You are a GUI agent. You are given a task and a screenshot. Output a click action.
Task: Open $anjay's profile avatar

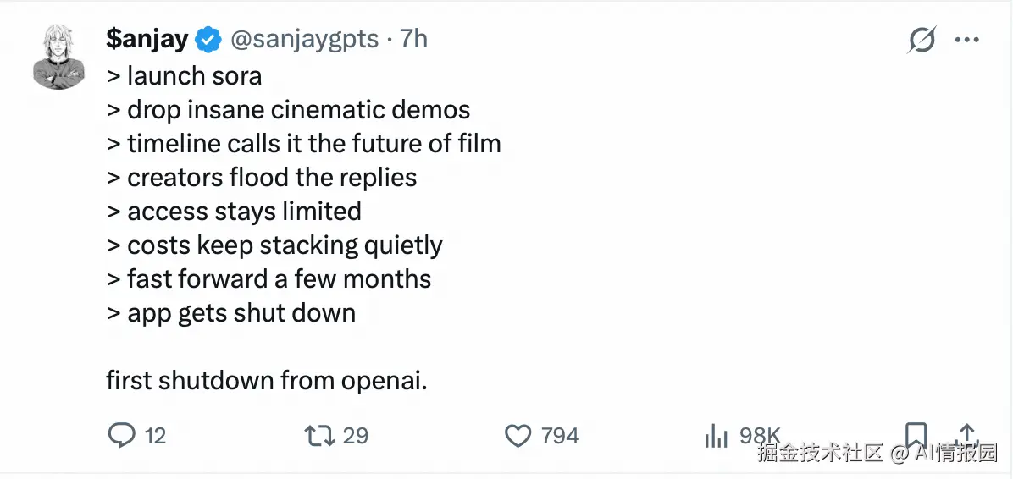click(59, 58)
